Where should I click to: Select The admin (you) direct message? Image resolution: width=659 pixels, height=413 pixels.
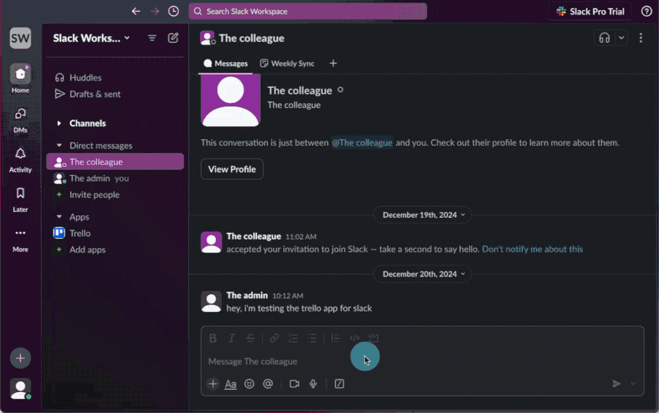[x=115, y=178]
